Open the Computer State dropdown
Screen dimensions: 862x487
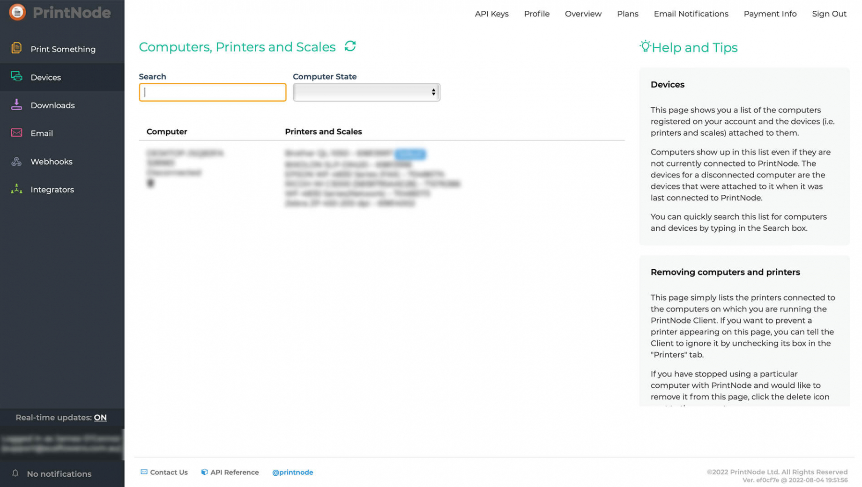[366, 92]
